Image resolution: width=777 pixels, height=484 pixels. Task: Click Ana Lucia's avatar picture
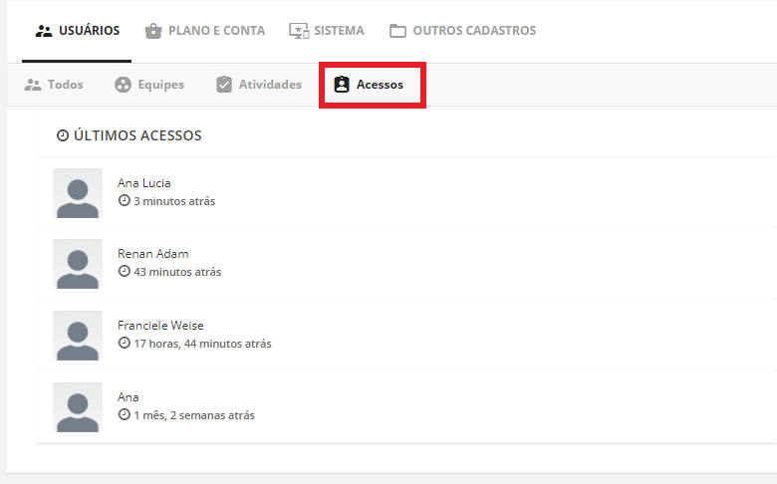click(x=78, y=193)
